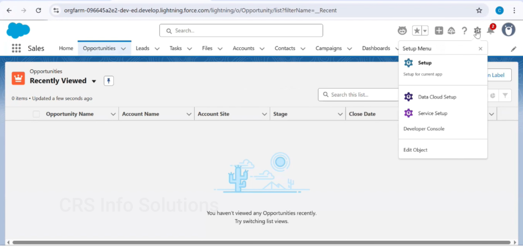Open the App Launcher grid icon
Screen dimensions: 523x249
coord(16,48)
